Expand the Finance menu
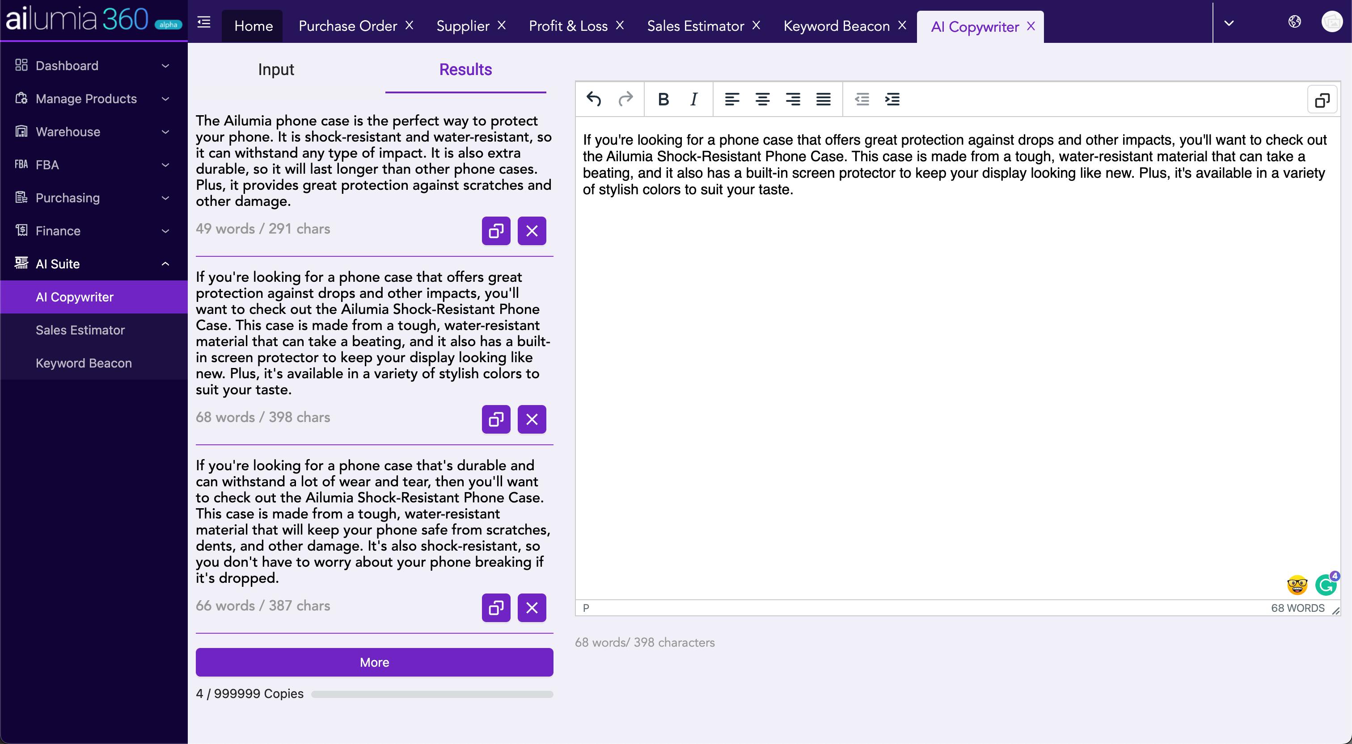The width and height of the screenshot is (1352, 744). [165, 231]
